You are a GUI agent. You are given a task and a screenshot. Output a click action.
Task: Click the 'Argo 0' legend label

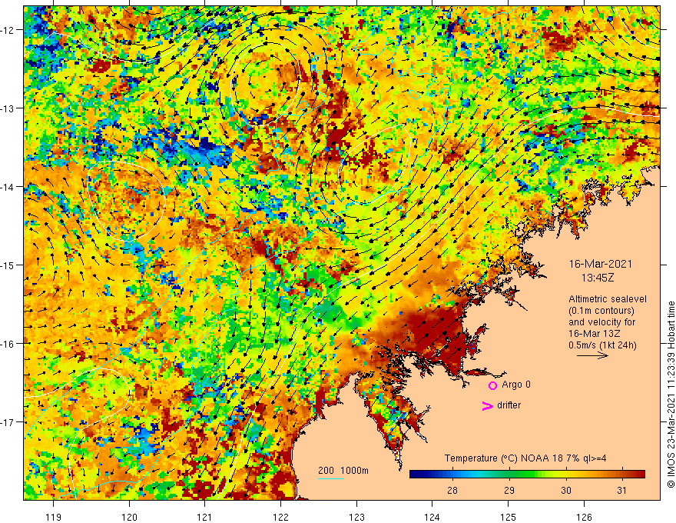(516, 385)
